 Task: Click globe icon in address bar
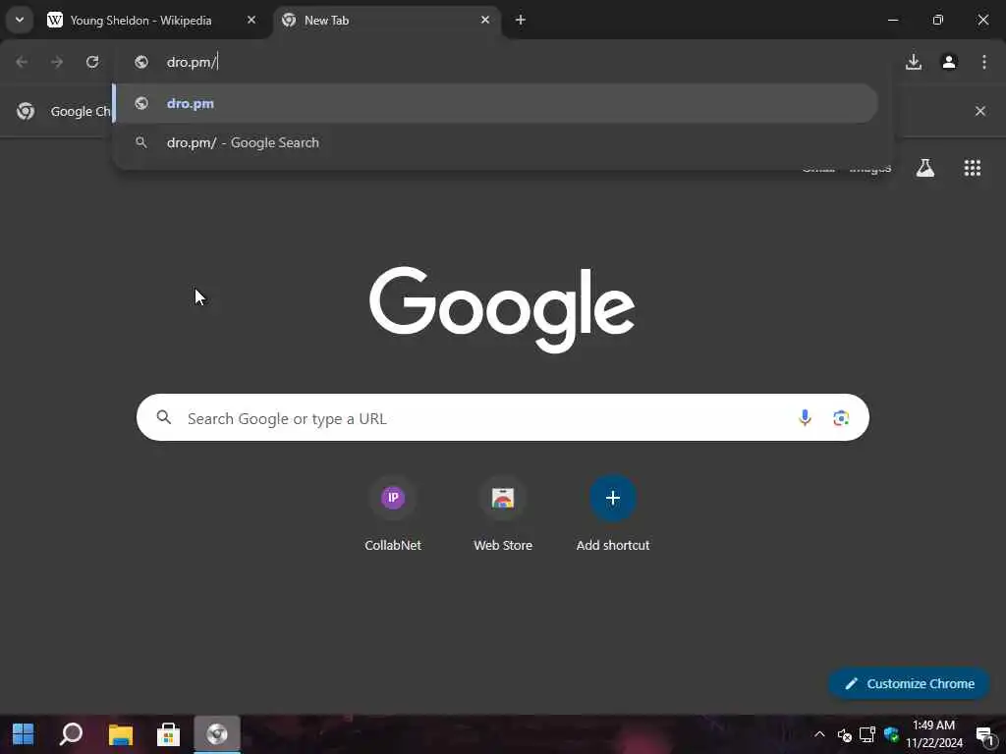(141, 62)
